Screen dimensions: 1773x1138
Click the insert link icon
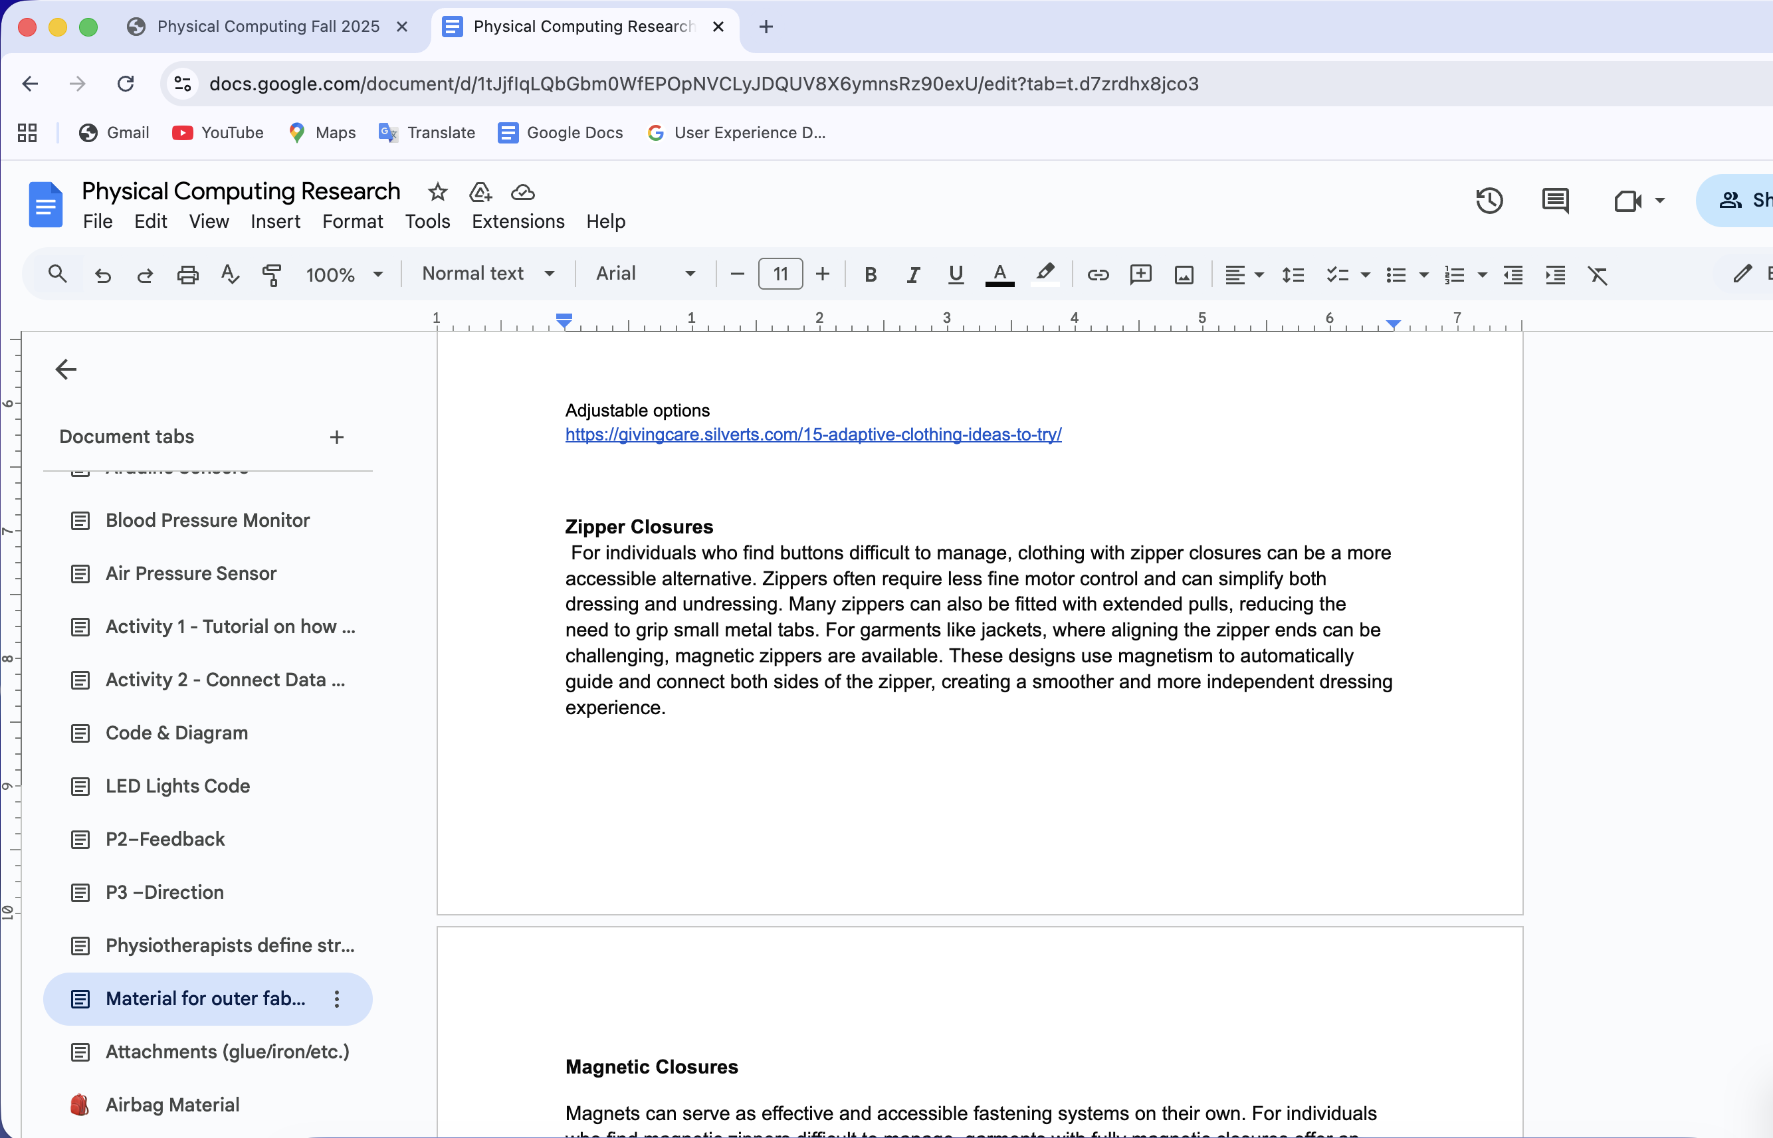click(1098, 275)
